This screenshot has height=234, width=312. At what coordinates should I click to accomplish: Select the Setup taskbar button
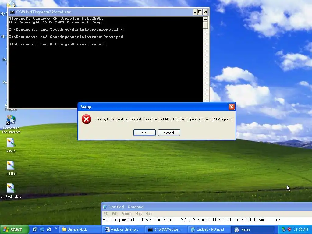pyautogui.click(x=252, y=229)
